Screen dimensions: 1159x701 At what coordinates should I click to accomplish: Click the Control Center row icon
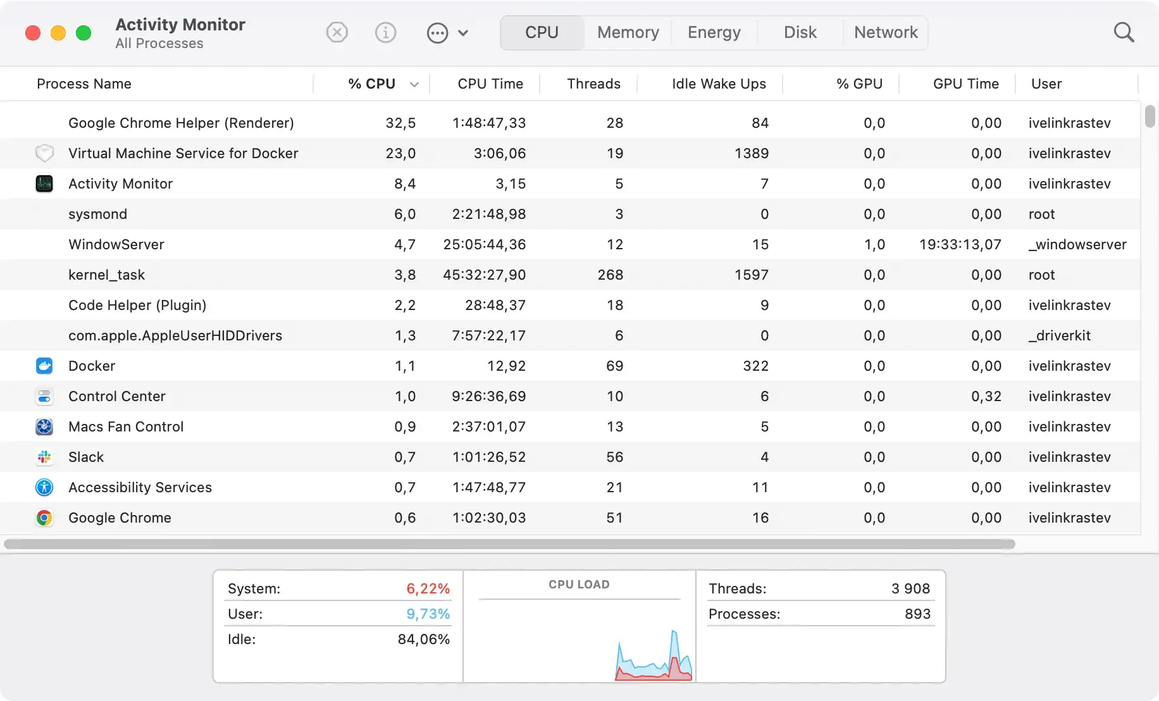[x=44, y=396]
